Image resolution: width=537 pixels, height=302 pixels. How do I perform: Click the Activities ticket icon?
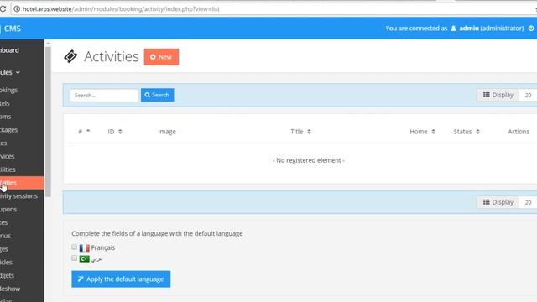pyautogui.click(x=70, y=56)
